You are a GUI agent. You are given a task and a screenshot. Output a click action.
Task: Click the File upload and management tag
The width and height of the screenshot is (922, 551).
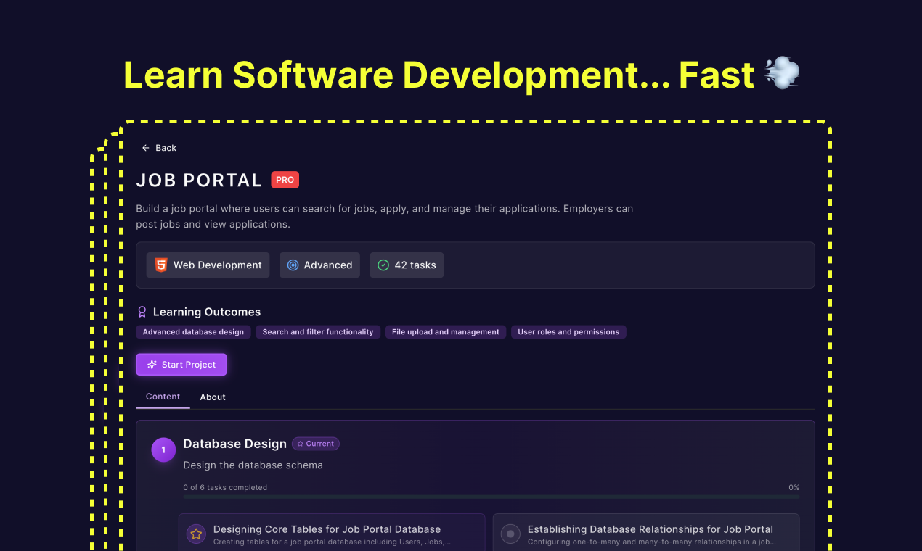click(445, 332)
